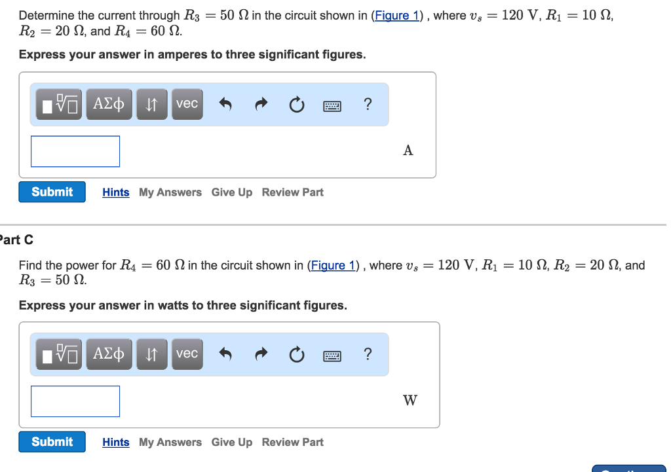
Task: Redo the equation change
Action: point(260,104)
